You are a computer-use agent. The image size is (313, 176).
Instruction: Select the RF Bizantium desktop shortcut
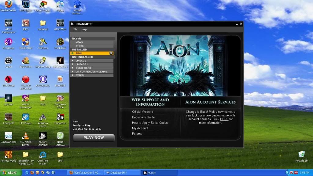[60, 62]
